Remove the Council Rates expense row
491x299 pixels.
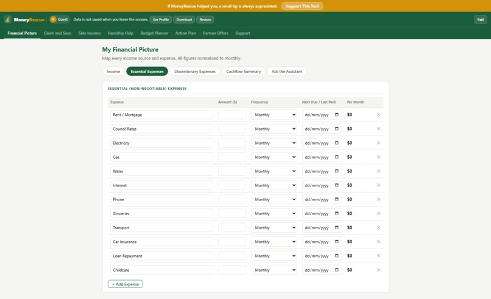click(x=378, y=129)
